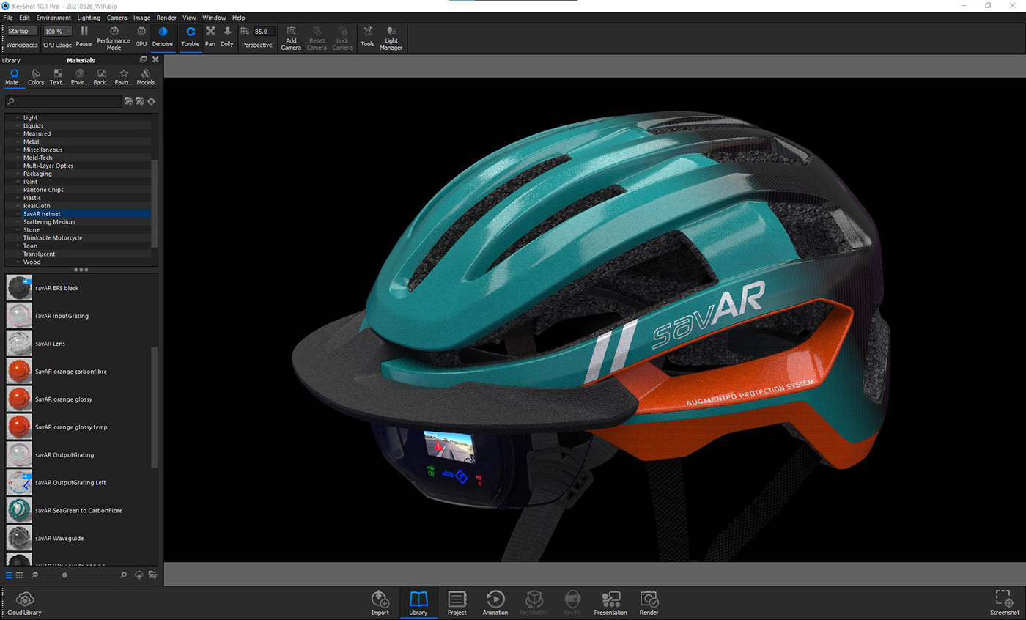Take a Screenshot of the scene
The image size is (1026, 620).
coord(1003,599)
